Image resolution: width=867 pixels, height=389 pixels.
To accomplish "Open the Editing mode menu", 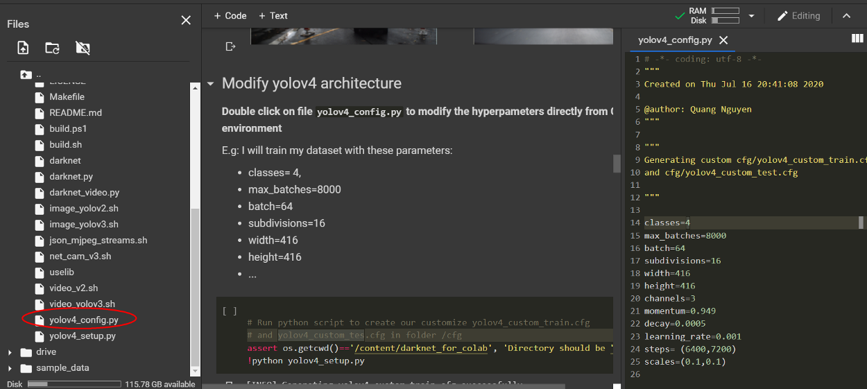I will [x=798, y=15].
